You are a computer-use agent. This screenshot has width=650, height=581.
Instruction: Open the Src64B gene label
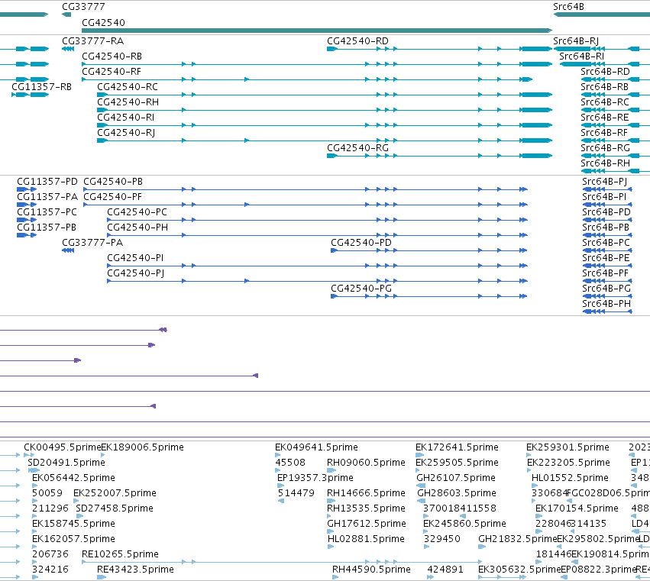pos(568,7)
